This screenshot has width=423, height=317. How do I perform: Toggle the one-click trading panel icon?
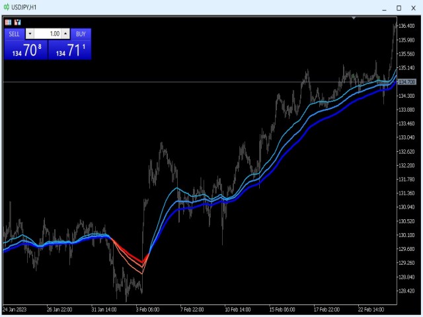click(8, 22)
